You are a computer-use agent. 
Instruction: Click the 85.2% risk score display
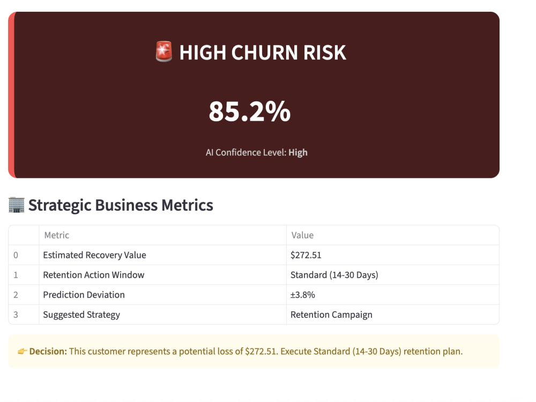point(249,111)
